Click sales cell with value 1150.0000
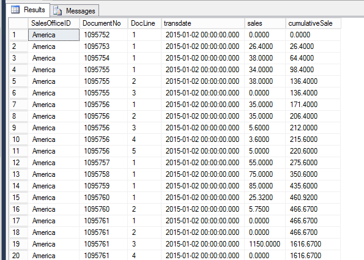The height and width of the screenshot is (260, 364). (x=265, y=244)
